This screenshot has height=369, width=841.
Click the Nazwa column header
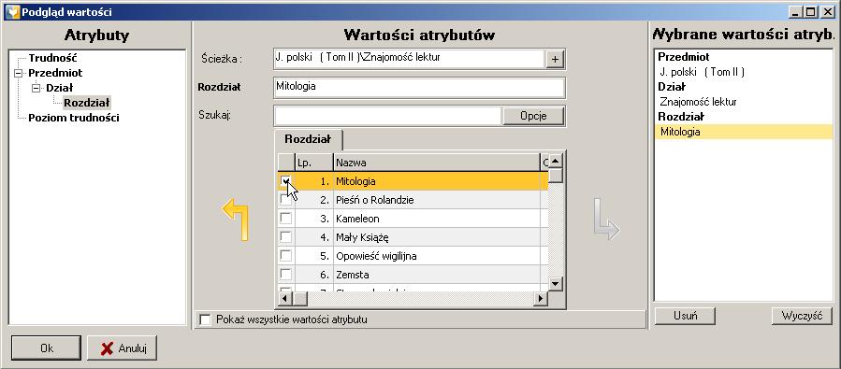point(437,163)
